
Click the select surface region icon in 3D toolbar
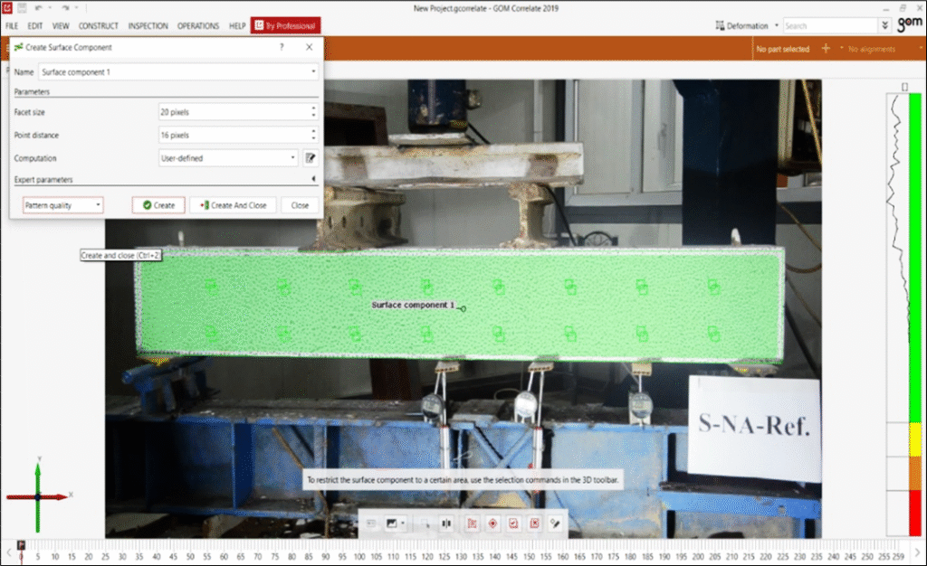[x=472, y=524]
